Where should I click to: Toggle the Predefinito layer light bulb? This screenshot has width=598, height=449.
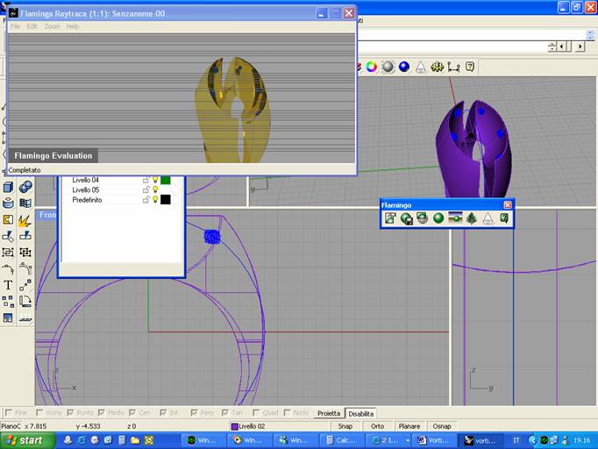[x=155, y=200]
